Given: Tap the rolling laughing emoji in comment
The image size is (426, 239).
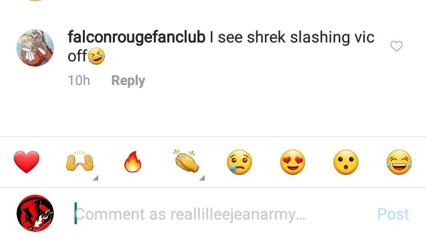Looking at the screenshot, I should (96, 56).
